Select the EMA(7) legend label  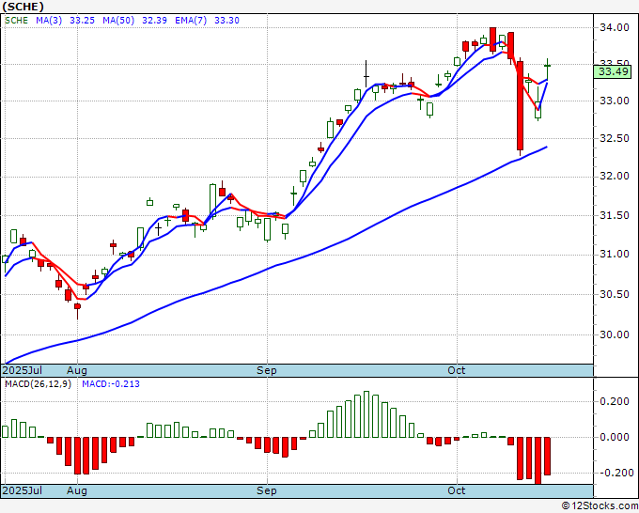[x=191, y=21]
